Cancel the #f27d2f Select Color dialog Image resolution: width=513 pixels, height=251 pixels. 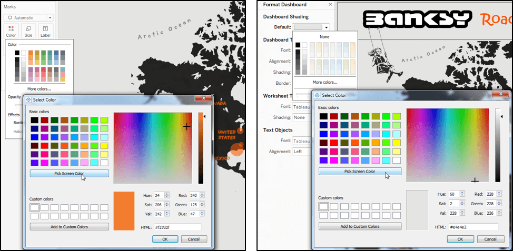tap(194, 239)
